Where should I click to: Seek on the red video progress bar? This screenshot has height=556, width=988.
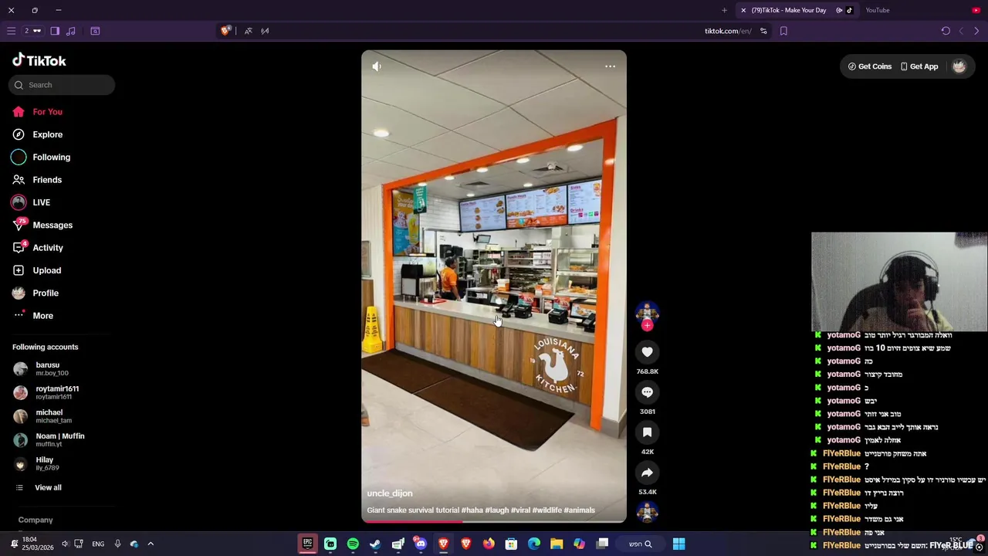pyautogui.click(x=494, y=522)
